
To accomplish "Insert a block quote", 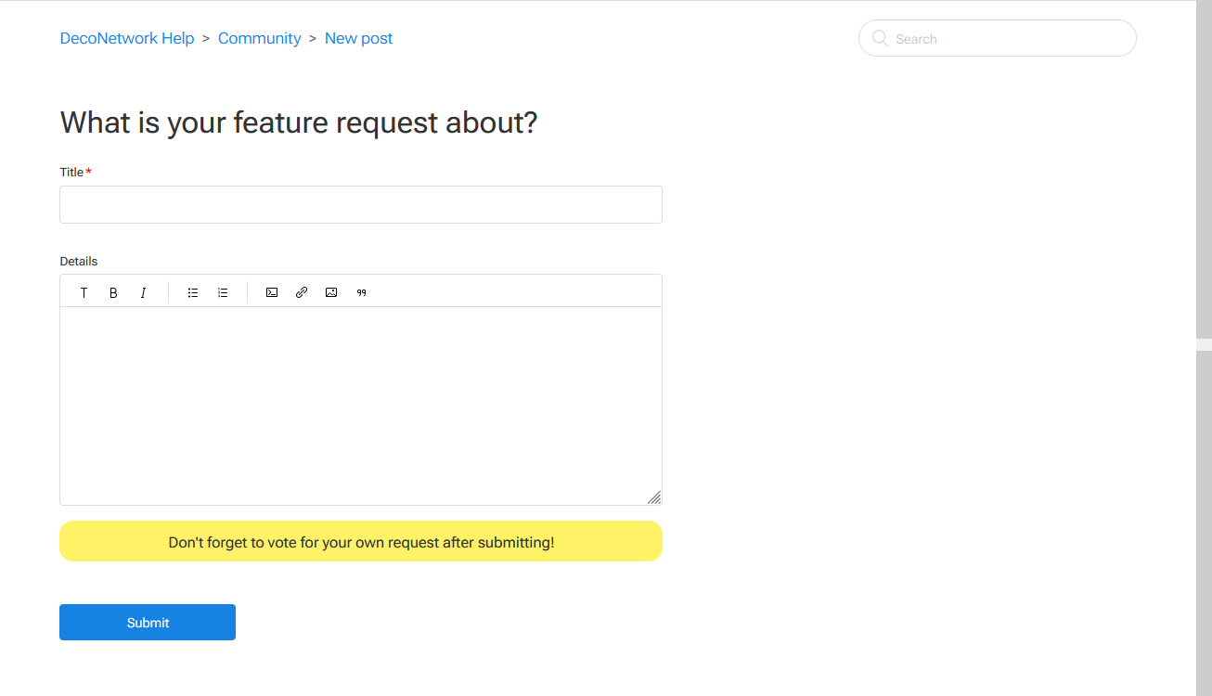I will click(x=362, y=292).
